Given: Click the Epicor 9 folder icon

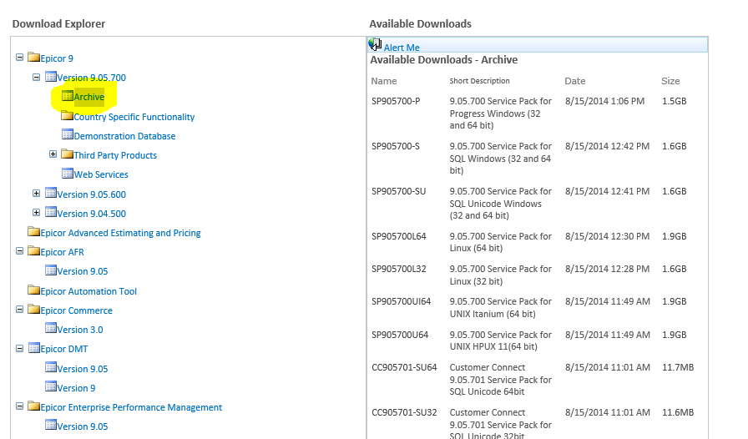Looking at the screenshot, I should (x=33, y=58).
